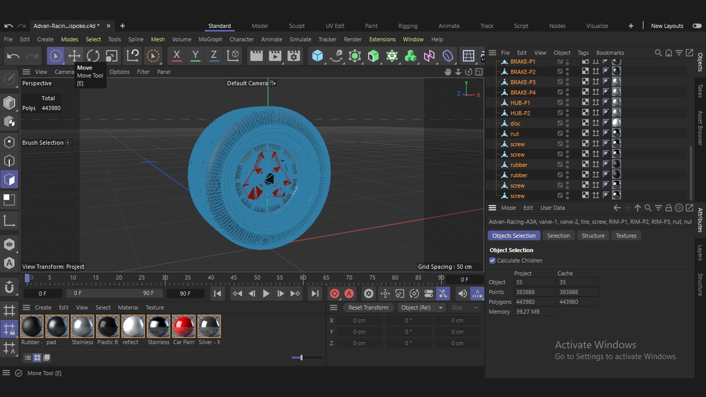Play the animation forwards

pyautogui.click(x=266, y=293)
